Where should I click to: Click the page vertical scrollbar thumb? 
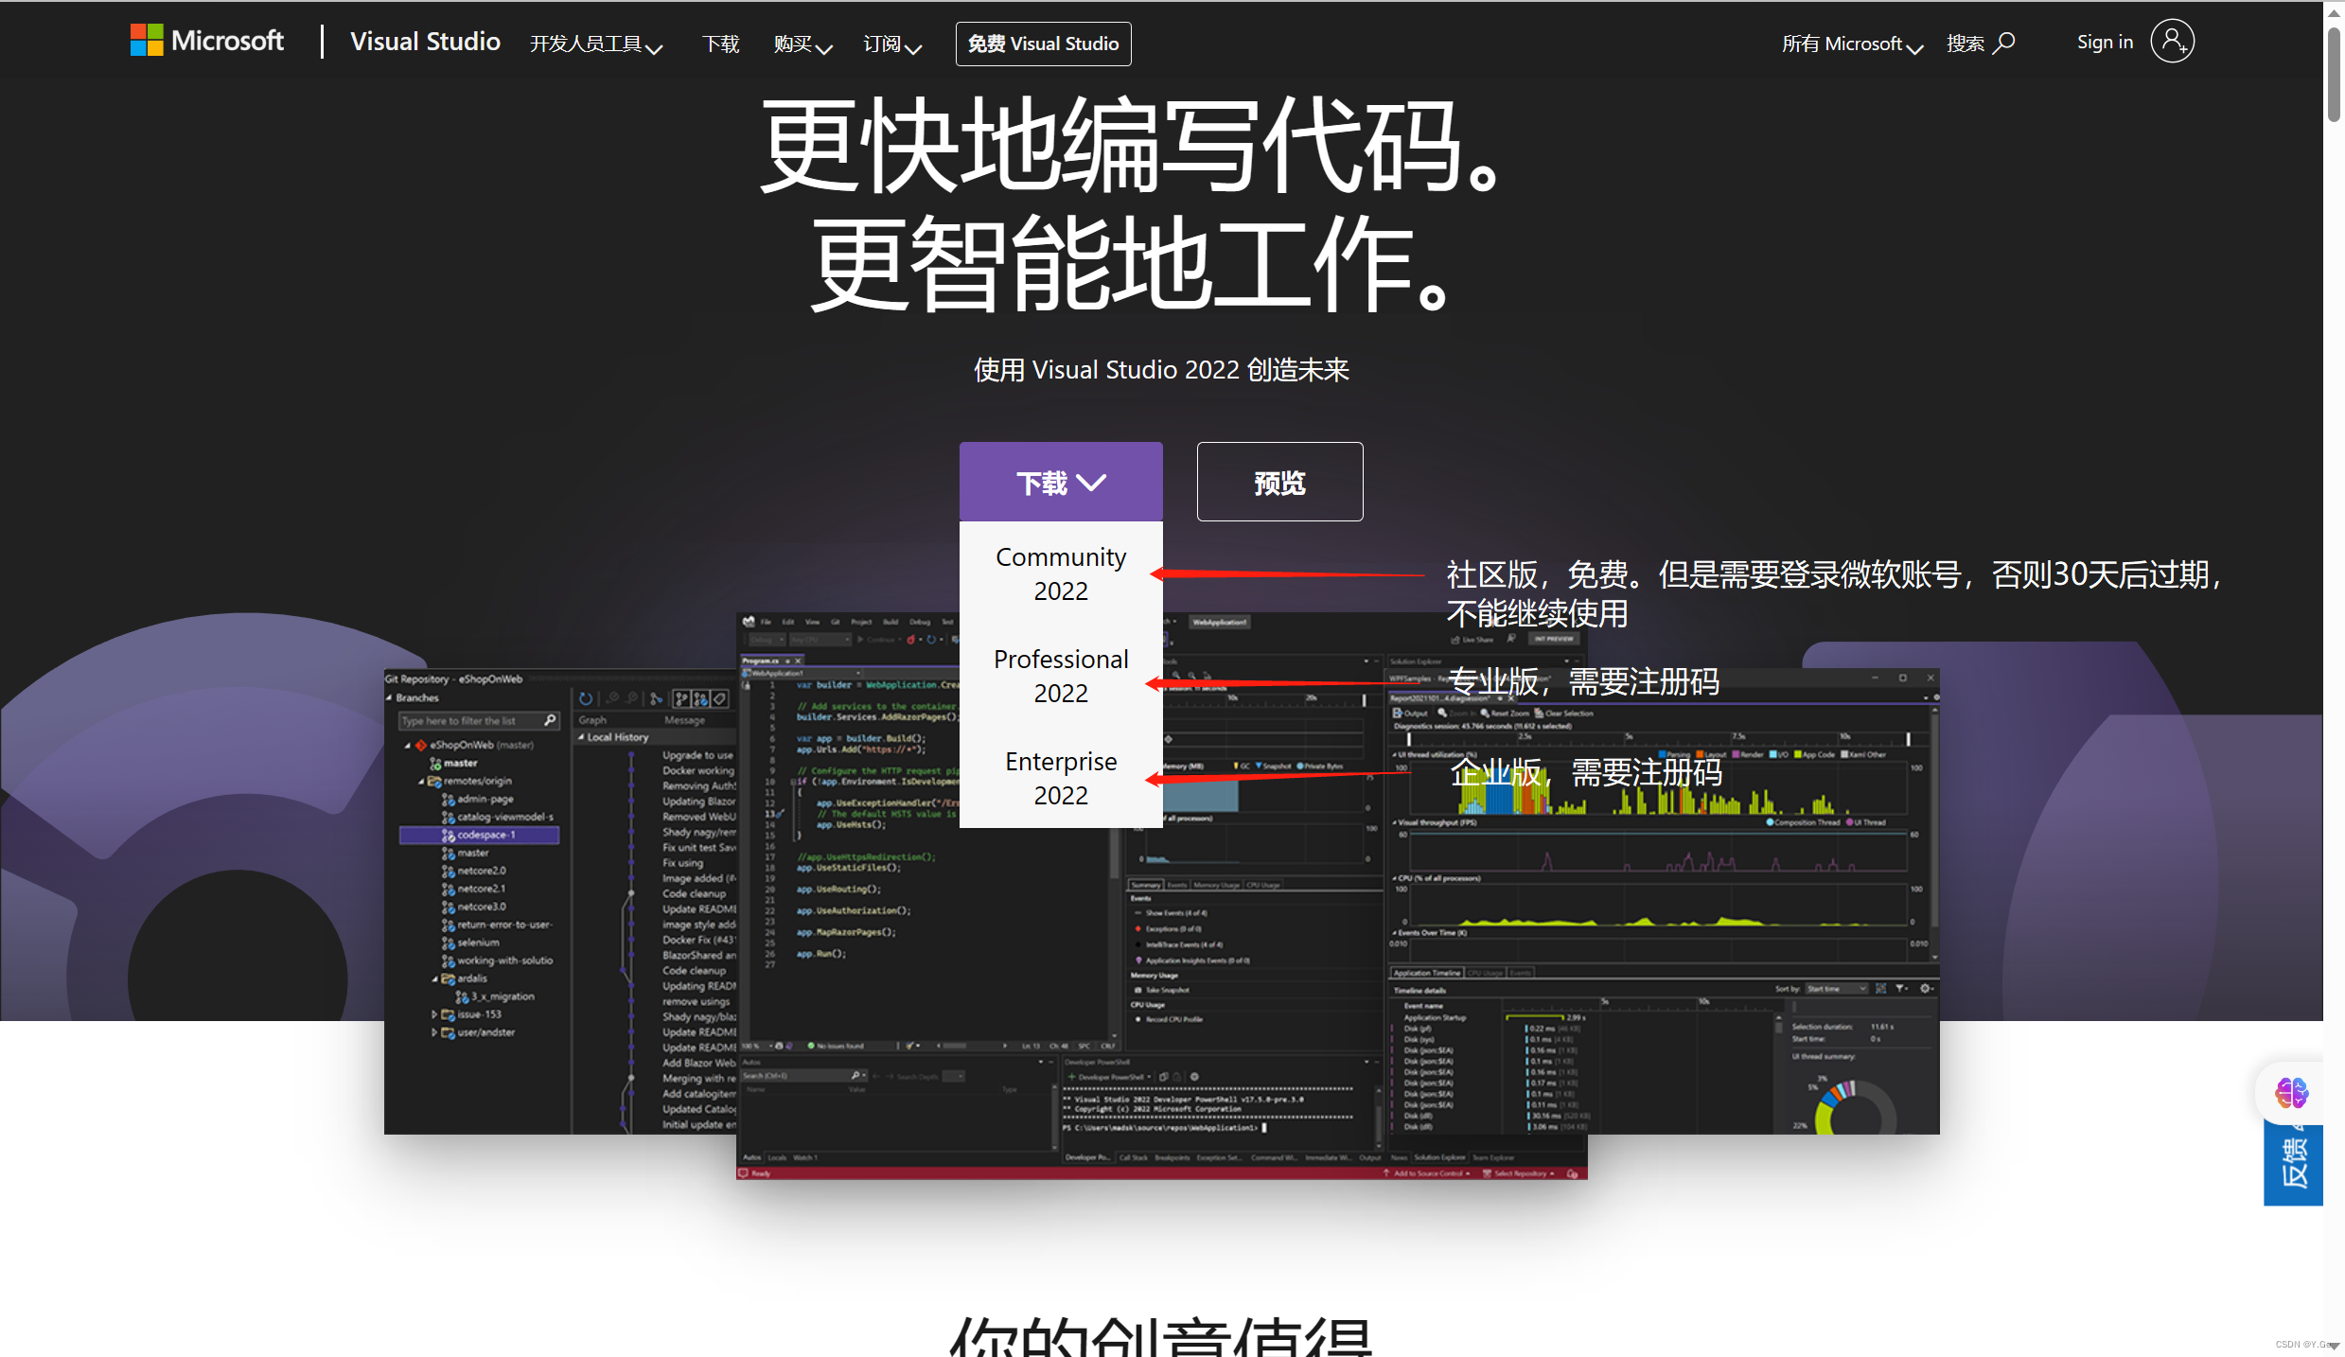2334,75
